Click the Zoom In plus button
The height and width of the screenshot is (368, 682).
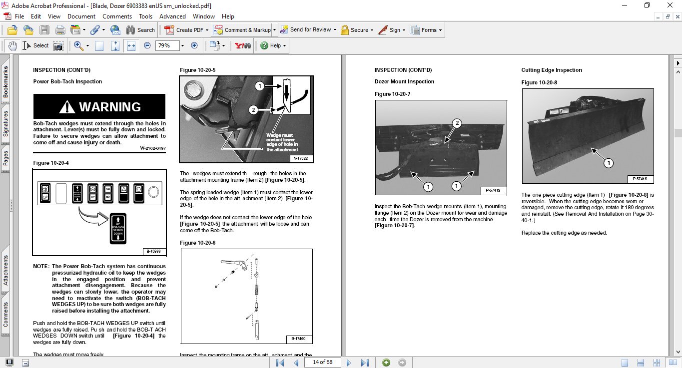coord(194,45)
